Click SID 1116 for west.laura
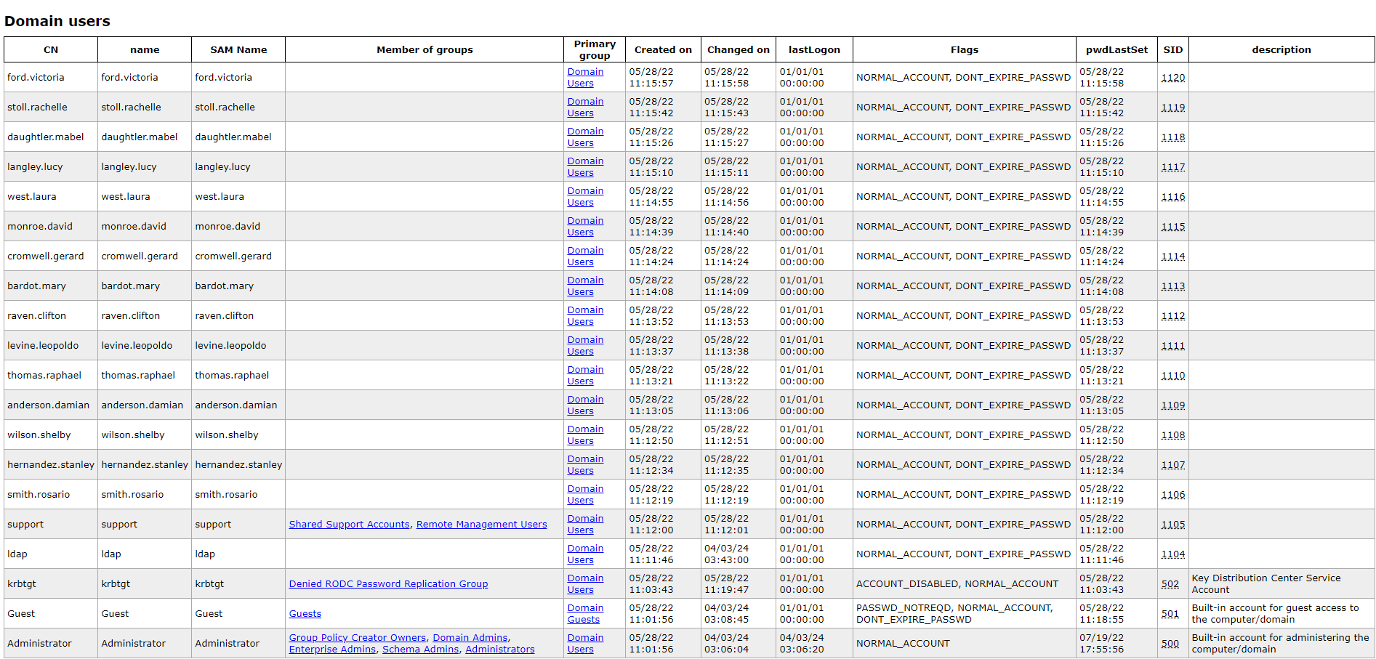Image resolution: width=1376 pixels, height=659 pixels. tap(1172, 197)
